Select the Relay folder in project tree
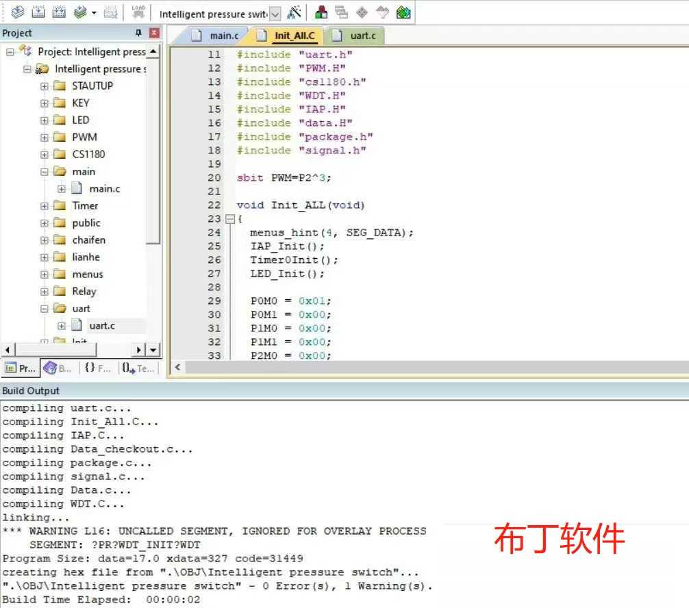 pos(84,291)
